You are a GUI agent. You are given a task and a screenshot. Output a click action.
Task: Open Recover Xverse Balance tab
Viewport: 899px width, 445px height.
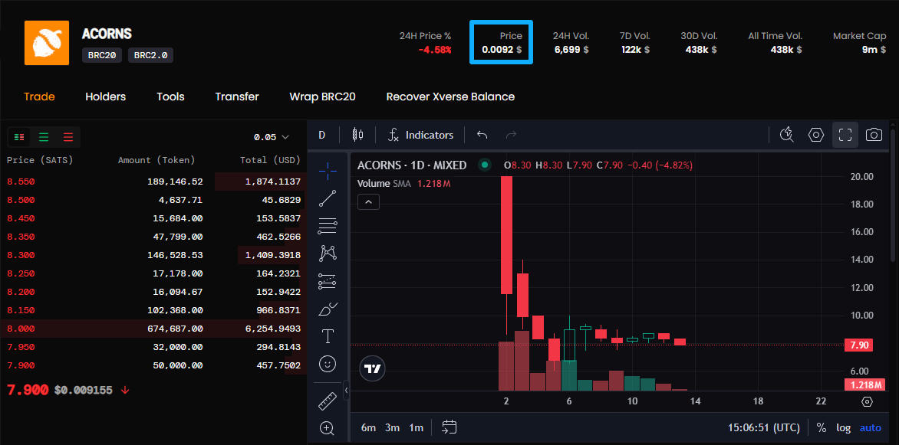(x=450, y=97)
